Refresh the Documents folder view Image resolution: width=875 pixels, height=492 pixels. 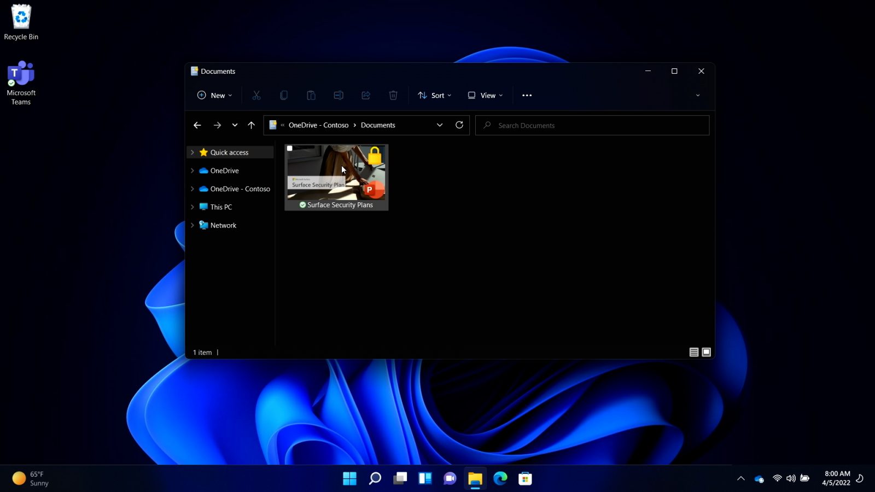tap(459, 125)
